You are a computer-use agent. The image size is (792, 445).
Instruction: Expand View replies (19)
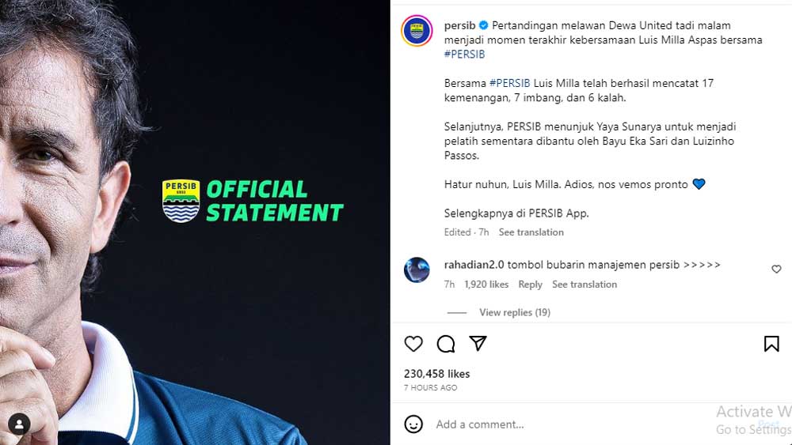coord(514,312)
